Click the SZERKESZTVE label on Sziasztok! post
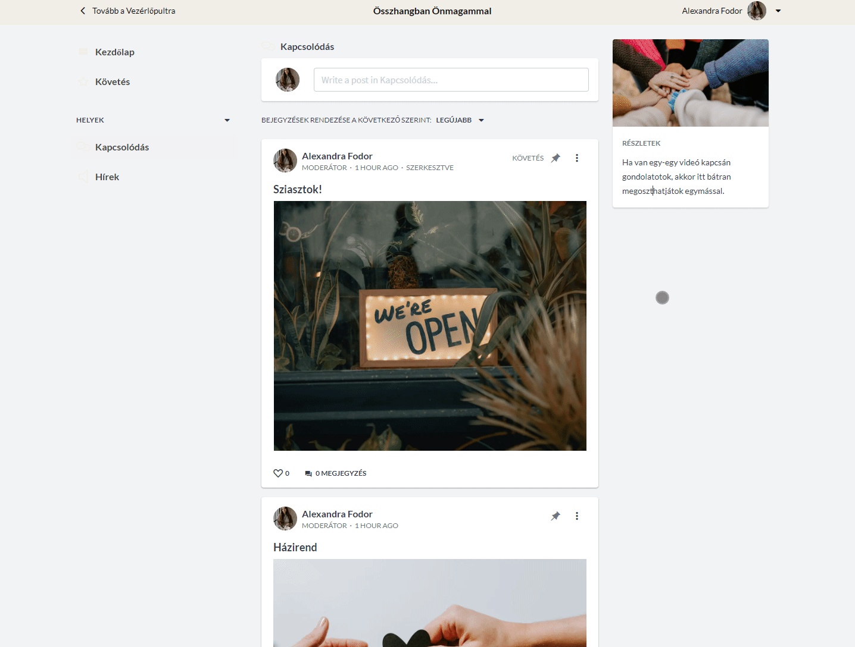This screenshot has height=647, width=855. pyautogui.click(x=430, y=168)
